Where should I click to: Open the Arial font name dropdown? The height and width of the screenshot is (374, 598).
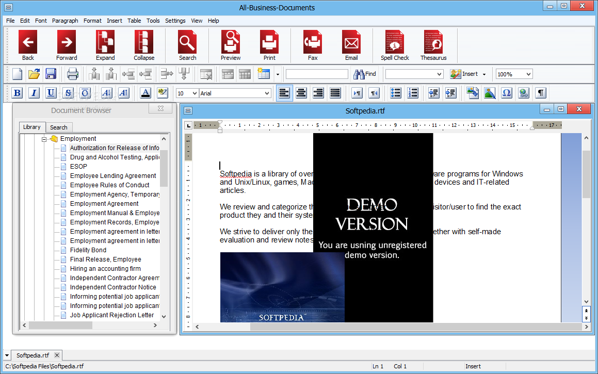(x=267, y=93)
